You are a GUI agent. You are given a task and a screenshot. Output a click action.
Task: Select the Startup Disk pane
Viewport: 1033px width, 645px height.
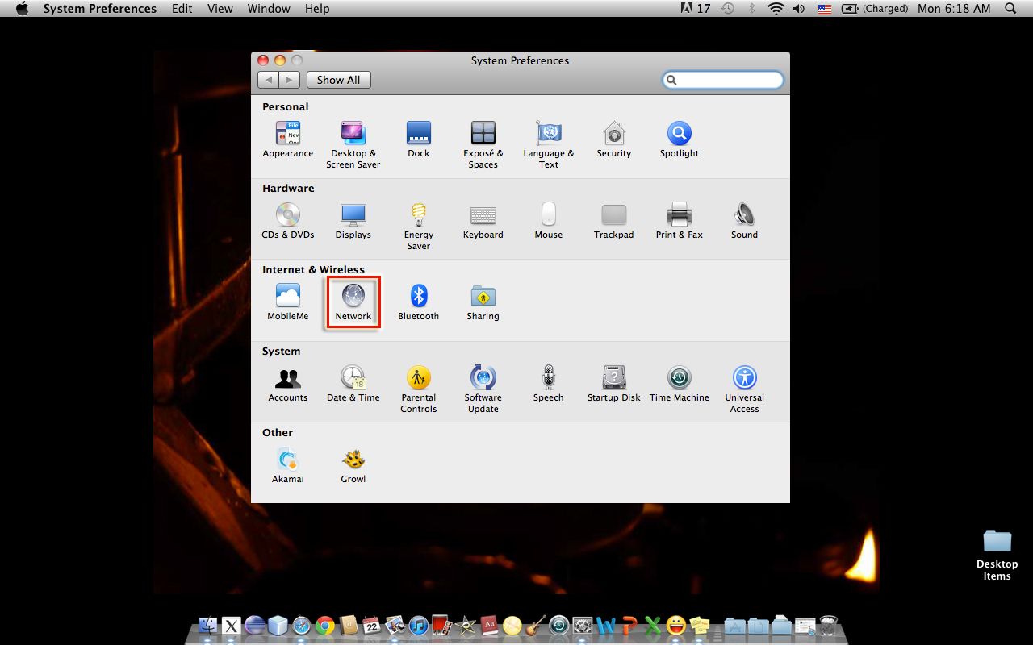613,377
